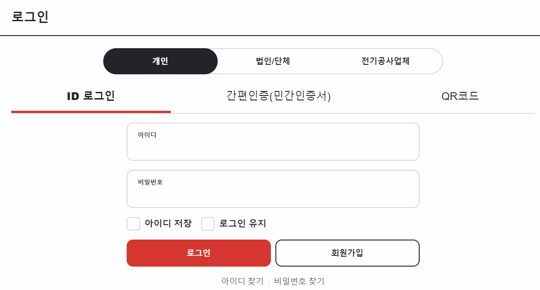Toggle the 로그인 유지 option off
The height and width of the screenshot is (290, 540).
[x=208, y=224]
